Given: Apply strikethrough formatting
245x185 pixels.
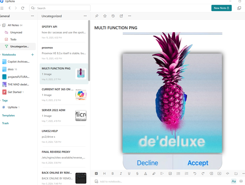Looking at the screenshot, I should tap(137, 173).
